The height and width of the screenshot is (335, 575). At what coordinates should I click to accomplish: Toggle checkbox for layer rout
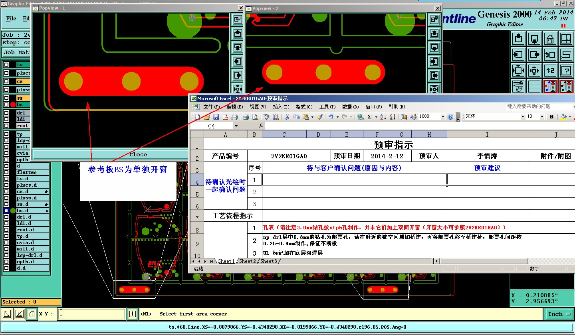click(x=7, y=126)
